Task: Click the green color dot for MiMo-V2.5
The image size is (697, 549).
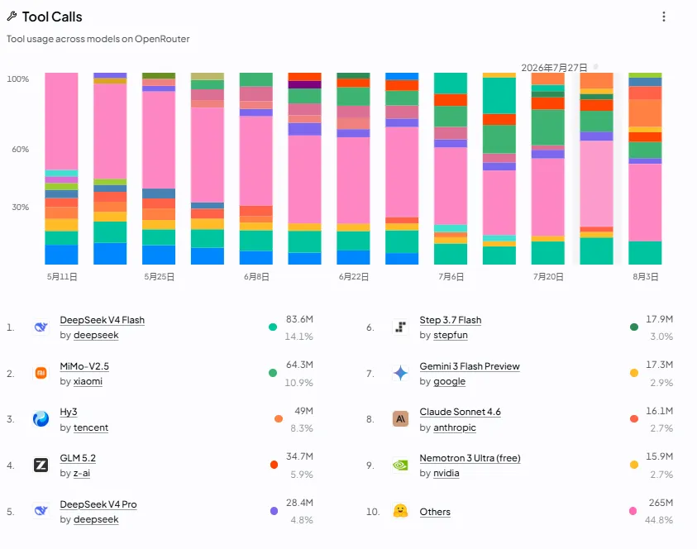Action: click(273, 373)
